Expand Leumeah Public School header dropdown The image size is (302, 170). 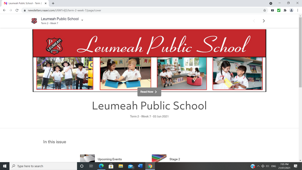tap(82, 20)
